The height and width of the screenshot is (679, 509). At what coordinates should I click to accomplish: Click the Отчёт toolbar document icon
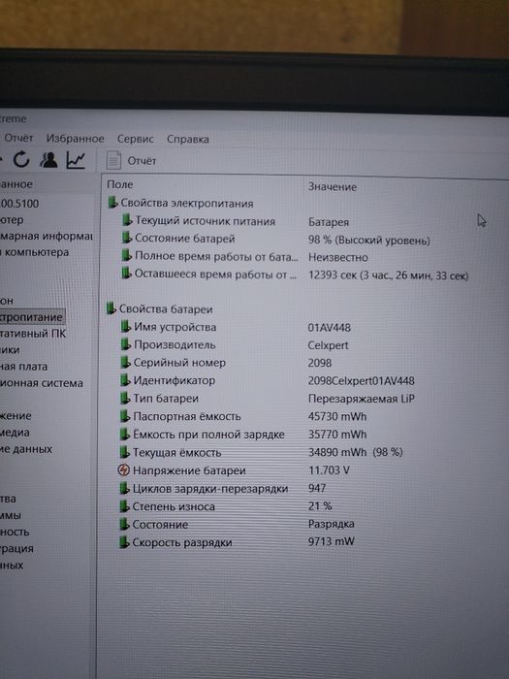113,161
